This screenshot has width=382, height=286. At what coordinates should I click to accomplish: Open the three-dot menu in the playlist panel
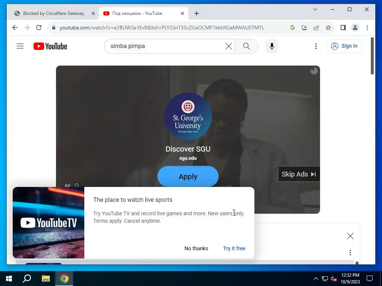pos(350,252)
